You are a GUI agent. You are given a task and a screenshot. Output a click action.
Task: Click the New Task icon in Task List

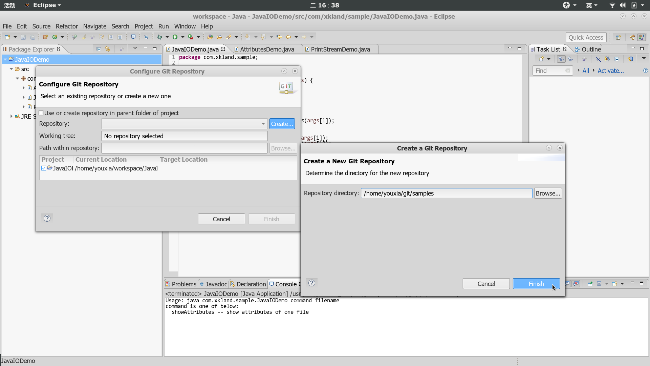pyautogui.click(x=541, y=59)
